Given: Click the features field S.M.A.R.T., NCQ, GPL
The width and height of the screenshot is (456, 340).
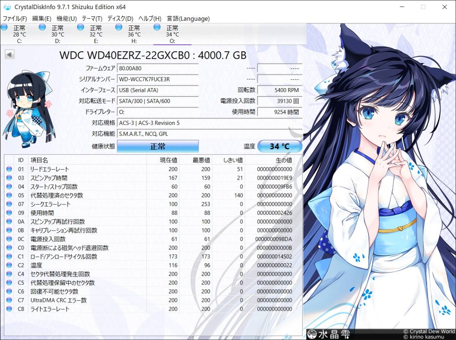Looking at the screenshot, I should click(209, 134).
